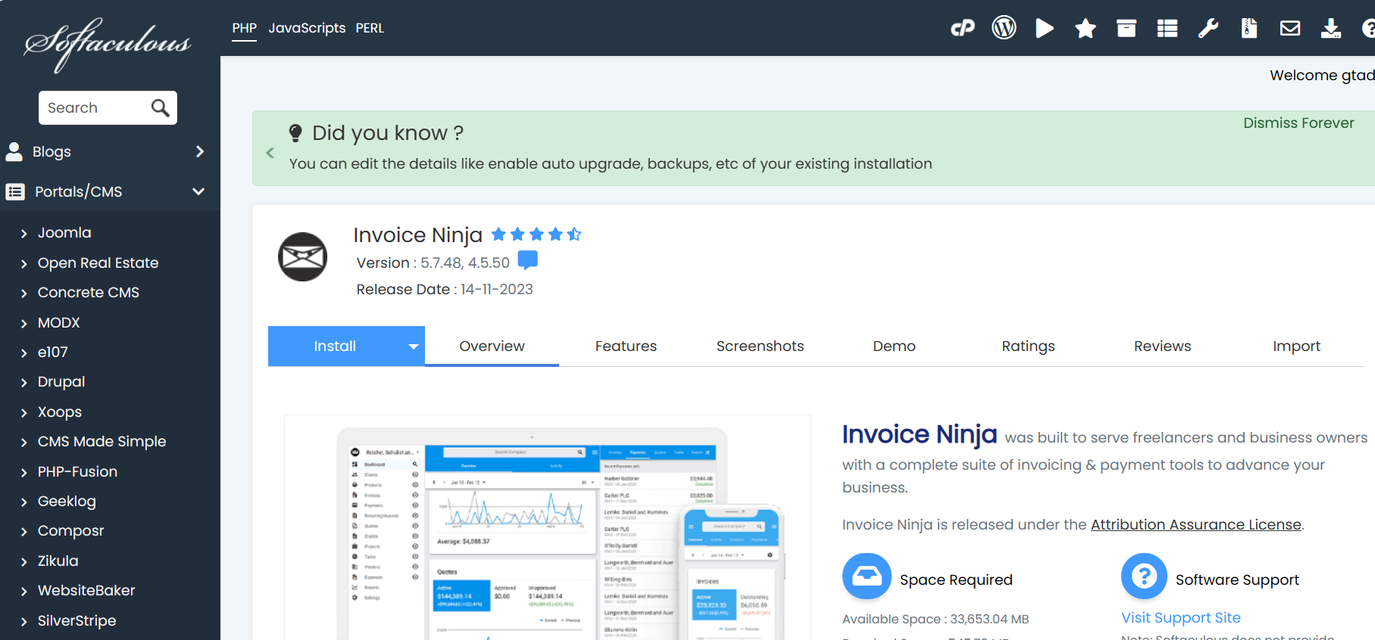Switch to the PHP scripts tab
1375x640 pixels.
(x=244, y=28)
